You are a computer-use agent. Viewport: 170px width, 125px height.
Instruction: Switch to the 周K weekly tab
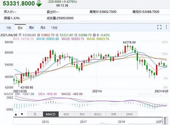[x=31, y=28]
